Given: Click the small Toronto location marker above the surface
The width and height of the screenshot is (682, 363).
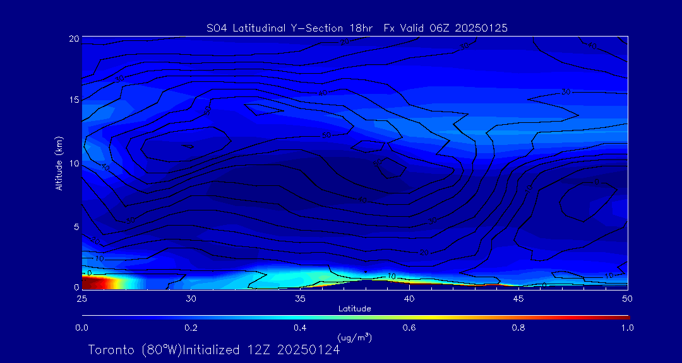Looking at the screenshot, I should tap(366, 272).
